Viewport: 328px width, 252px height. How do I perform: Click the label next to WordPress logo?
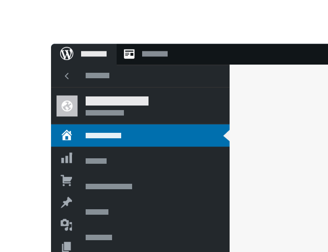tap(94, 54)
